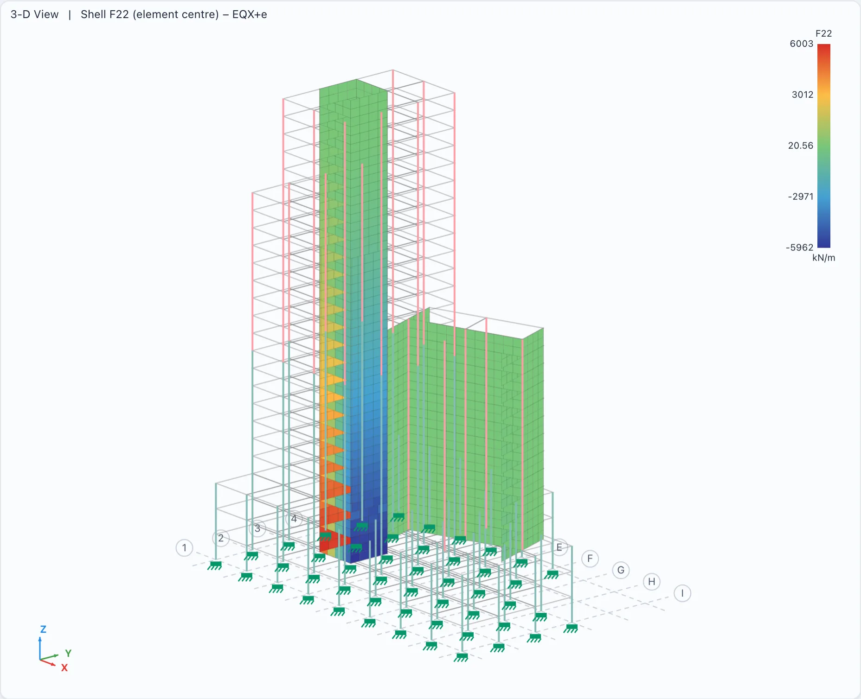Click legend value 3012
861x699 pixels.
click(x=803, y=95)
